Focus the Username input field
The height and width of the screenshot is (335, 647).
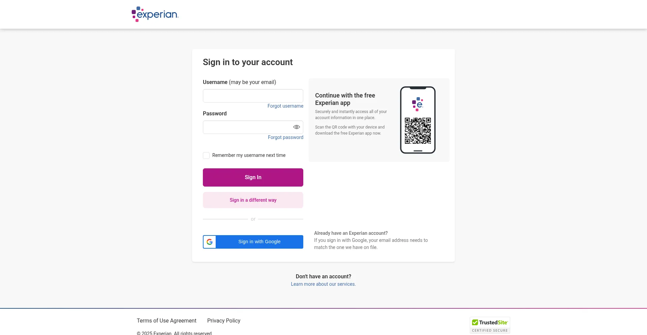coord(253,96)
